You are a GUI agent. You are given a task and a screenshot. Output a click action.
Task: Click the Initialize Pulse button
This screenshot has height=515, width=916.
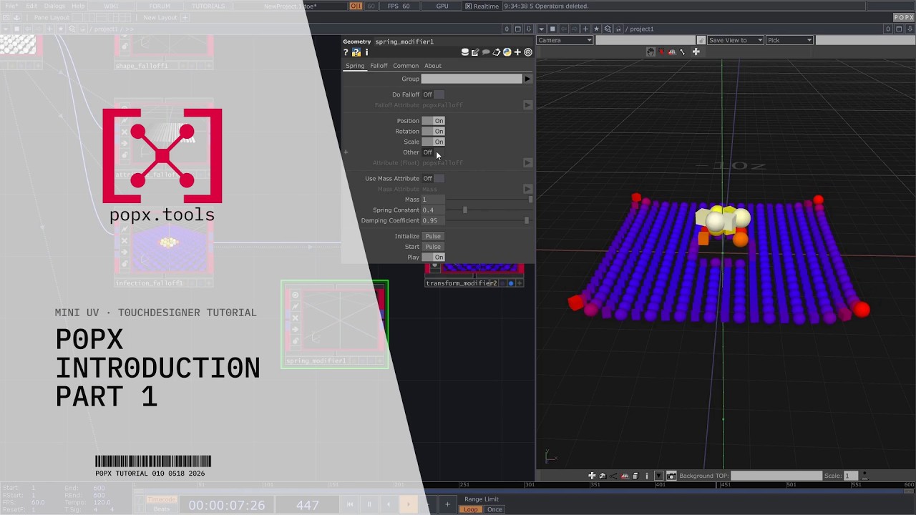(433, 236)
